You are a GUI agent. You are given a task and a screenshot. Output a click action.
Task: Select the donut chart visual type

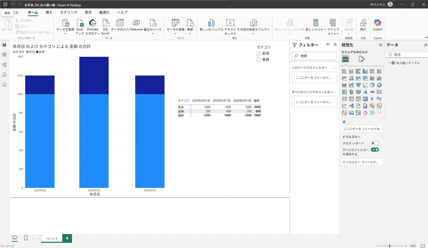point(379,85)
